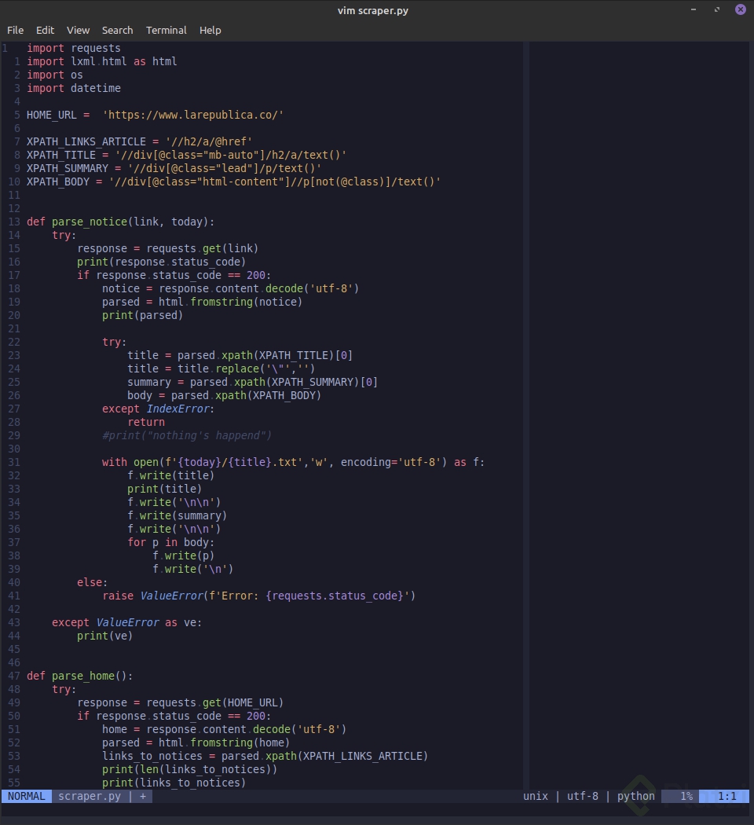Click 'except ValueError as ve:' line
754x825 pixels.
coord(126,623)
